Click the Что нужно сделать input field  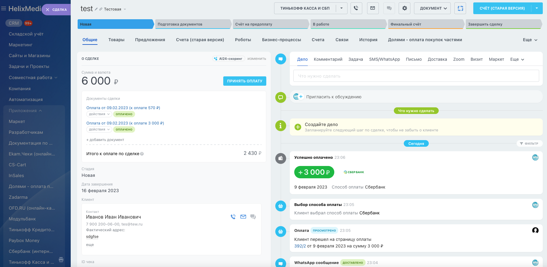(x=416, y=76)
